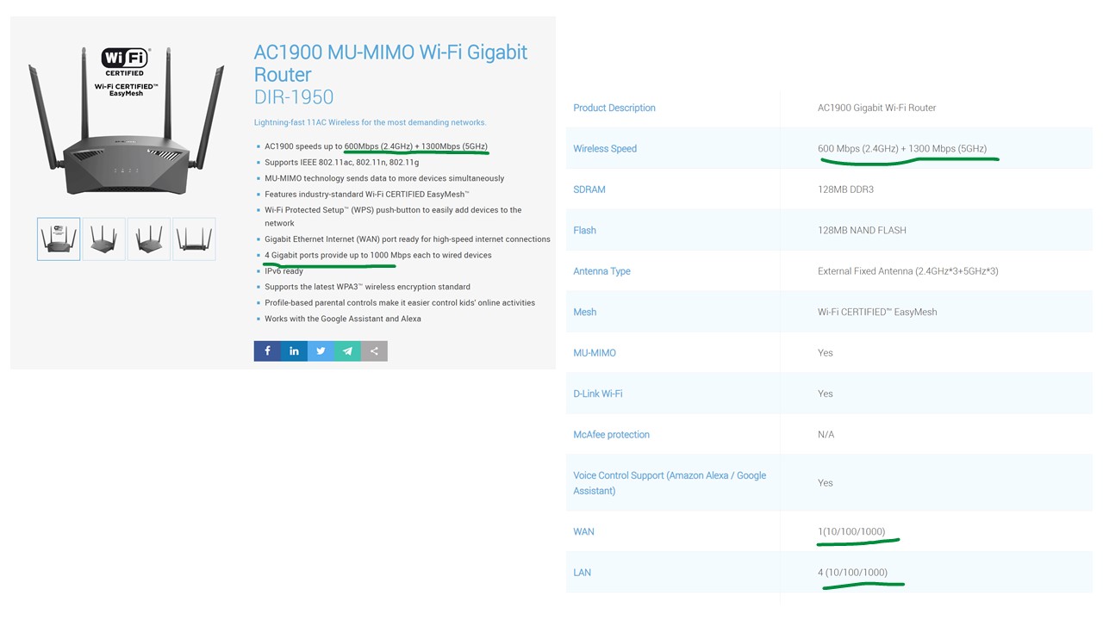
Task: Click the Product Description spec label
Action: [614, 108]
